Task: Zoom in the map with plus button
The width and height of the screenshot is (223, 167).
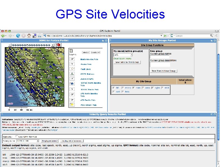Action: tap(53, 45)
